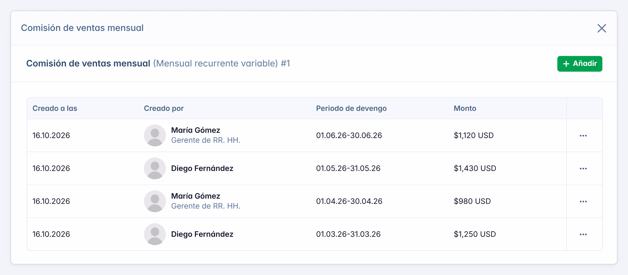Click the 16.10.2026 date in the March period row
Image resolution: width=628 pixels, height=275 pixels.
click(51, 235)
